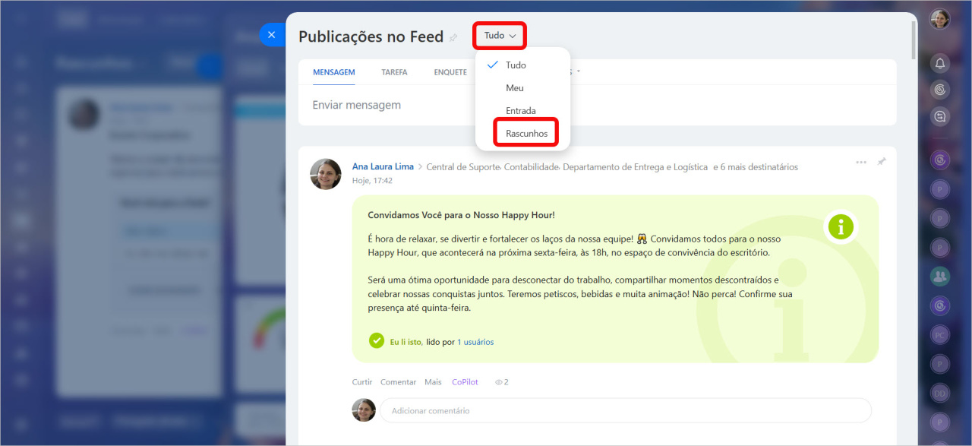The width and height of the screenshot is (972, 446).
Task: Open user profile avatar at top right
Action: pyautogui.click(x=940, y=19)
